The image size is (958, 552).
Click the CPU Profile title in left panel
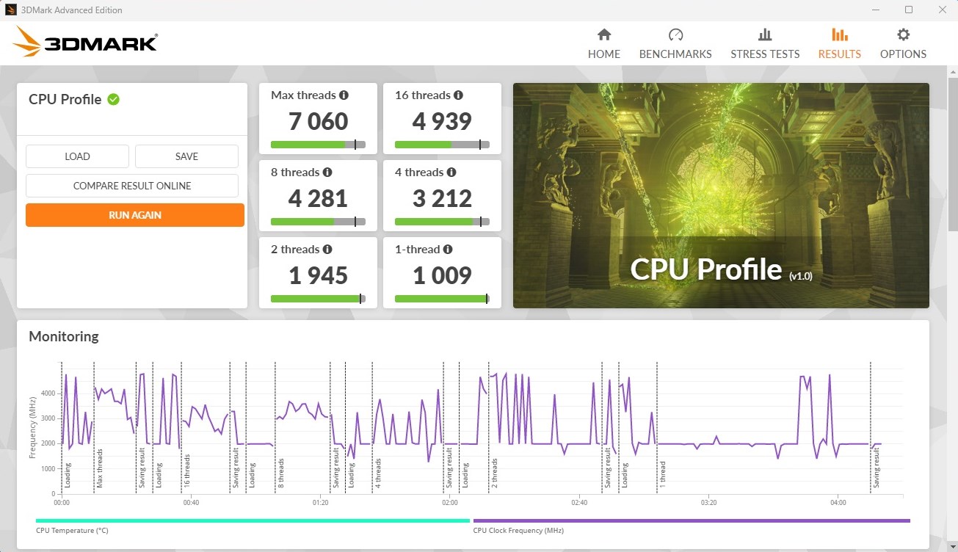[x=65, y=100]
